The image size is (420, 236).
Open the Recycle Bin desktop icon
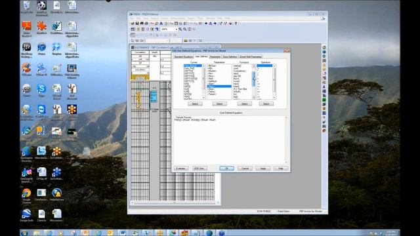(x=26, y=7)
